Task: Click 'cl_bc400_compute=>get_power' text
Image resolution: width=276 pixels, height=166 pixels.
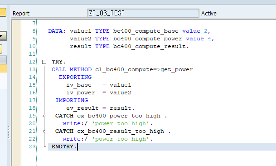Action: point(144,69)
